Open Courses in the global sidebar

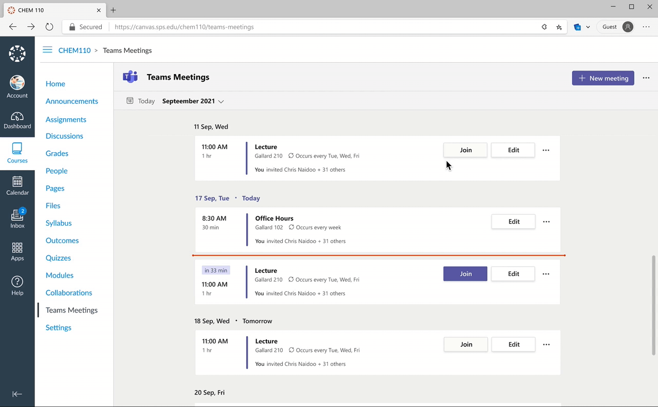point(17,153)
